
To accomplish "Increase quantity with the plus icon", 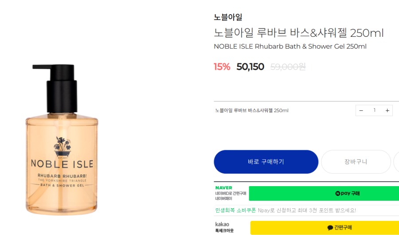I will tap(387, 110).
